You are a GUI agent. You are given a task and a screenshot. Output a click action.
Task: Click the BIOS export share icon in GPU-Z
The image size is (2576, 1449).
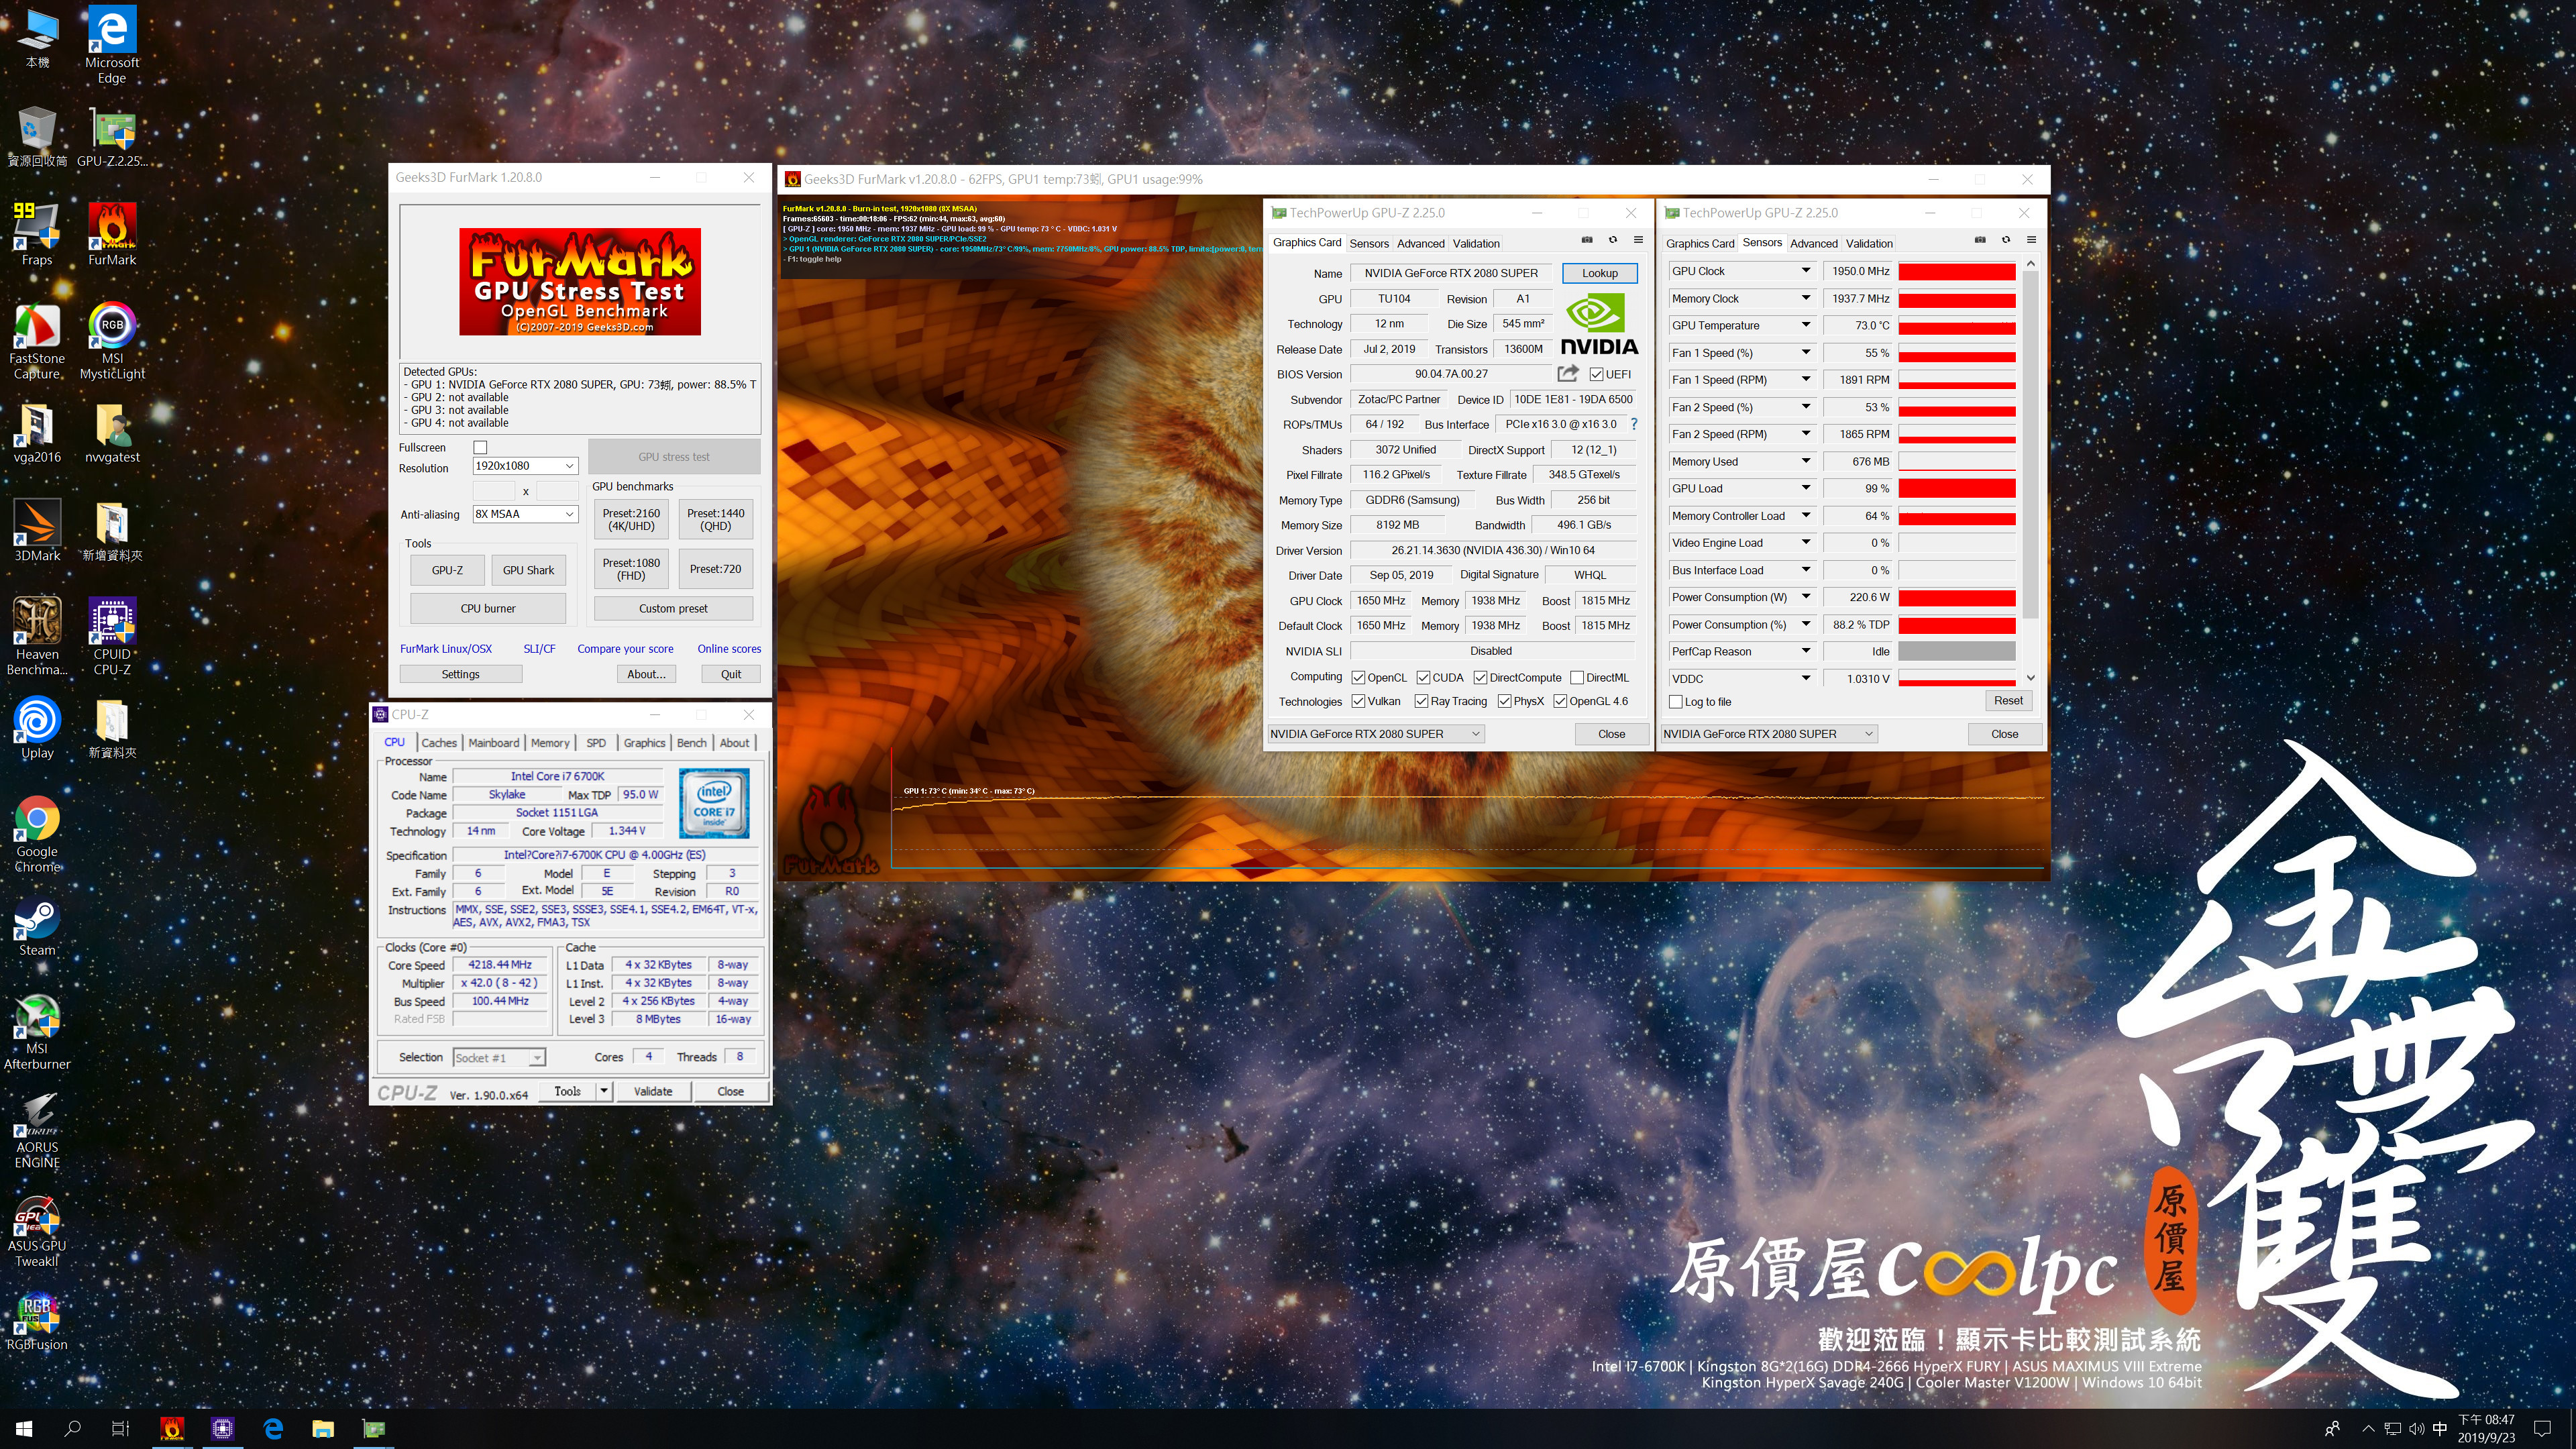tap(1567, 373)
